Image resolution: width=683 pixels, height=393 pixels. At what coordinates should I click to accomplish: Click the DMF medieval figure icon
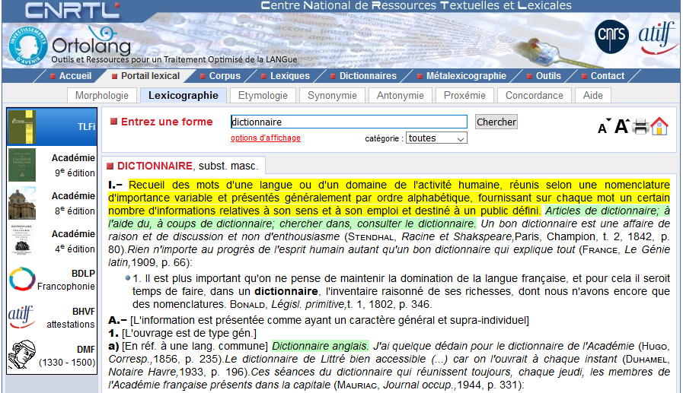pos(22,355)
